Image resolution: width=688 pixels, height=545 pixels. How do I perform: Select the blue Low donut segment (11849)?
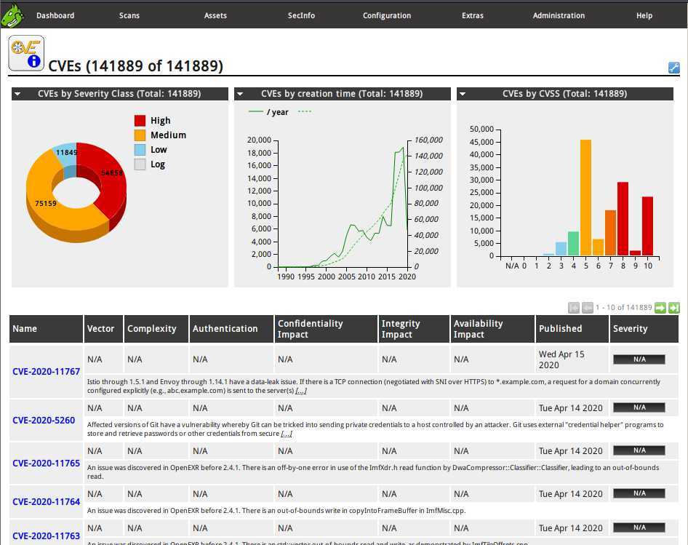coord(65,153)
